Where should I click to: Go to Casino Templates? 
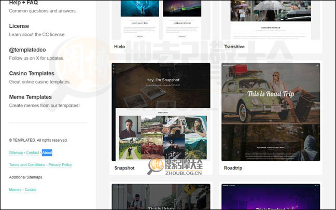32,74
